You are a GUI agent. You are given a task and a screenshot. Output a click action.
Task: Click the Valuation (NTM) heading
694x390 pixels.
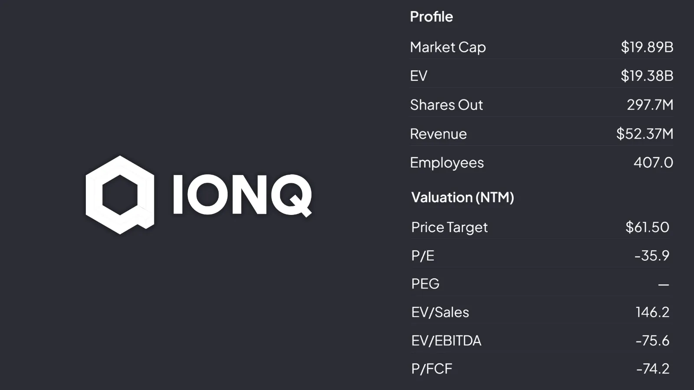462,198
